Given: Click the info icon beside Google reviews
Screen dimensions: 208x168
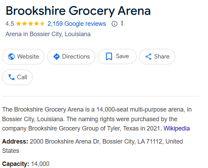Looking at the screenshot, I should (115, 24).
